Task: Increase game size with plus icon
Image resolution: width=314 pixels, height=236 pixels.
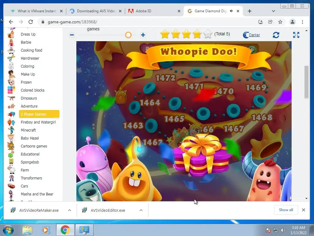Action: [143, 35]
